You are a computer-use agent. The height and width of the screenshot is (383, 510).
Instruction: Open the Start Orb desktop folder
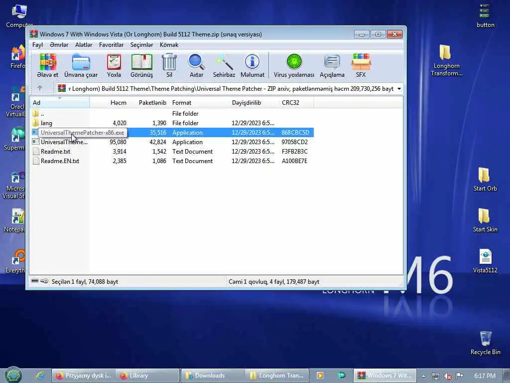[x=485, y=180]
